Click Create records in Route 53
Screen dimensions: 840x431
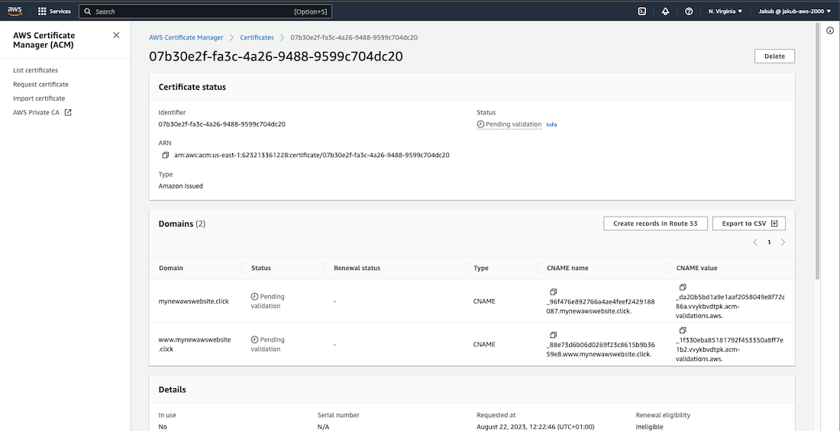click(x=655, y=224)
